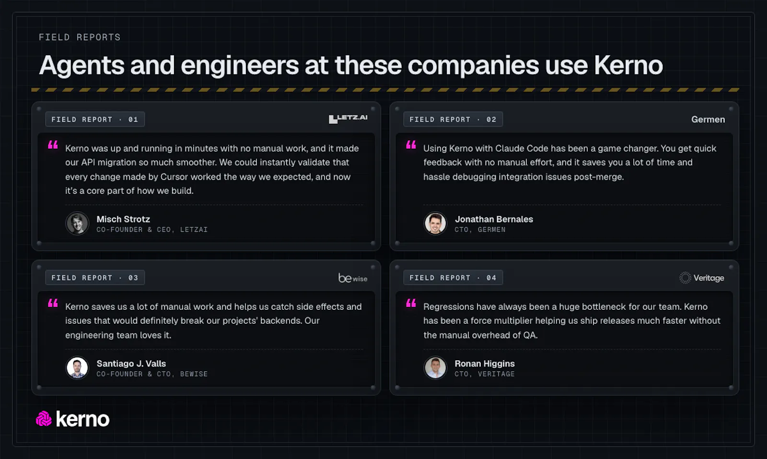Click Misch Strotz's avatar photo
This screenshot has height=459, width=767.
point(77,224)
